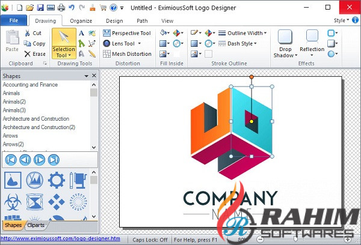Open the eximioussoft.com logo-designer link
The height and width of the screenshot is (245, 361).
point(60,238)
